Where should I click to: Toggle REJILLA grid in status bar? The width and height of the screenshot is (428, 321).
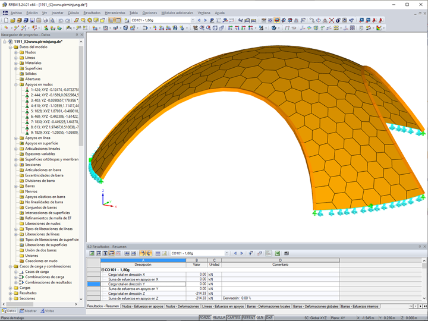219,317
